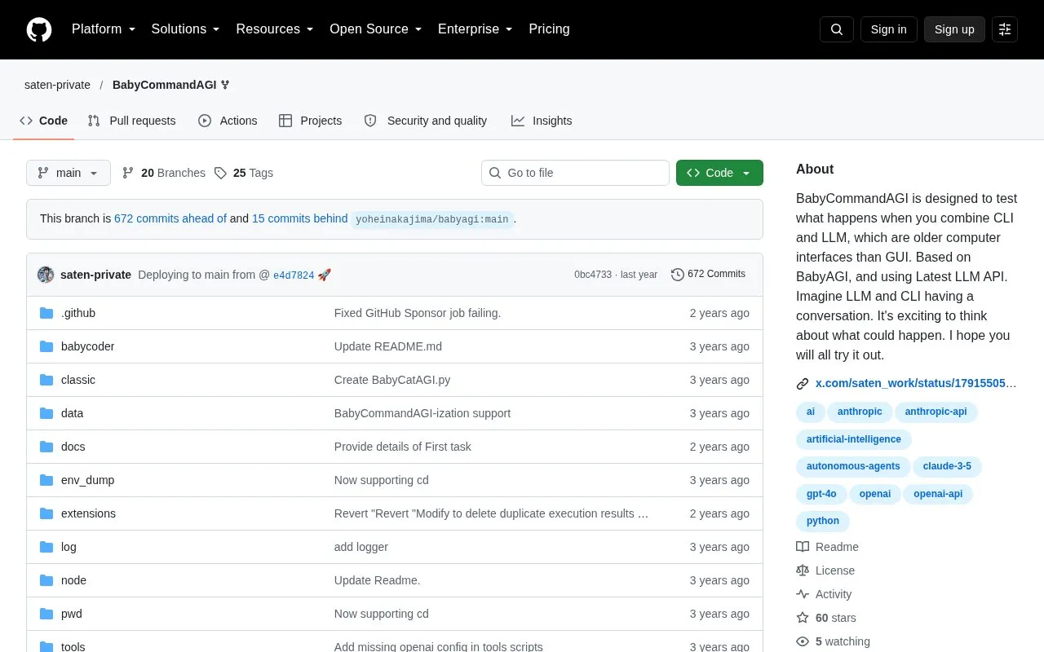Switch to the Actions tab
This screenshot has width=1044, height=652.
coord(228,121)
